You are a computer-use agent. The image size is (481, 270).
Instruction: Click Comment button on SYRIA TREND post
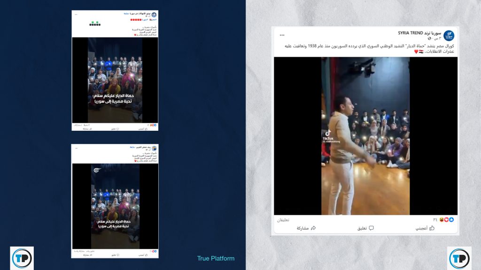coord(365,228)
